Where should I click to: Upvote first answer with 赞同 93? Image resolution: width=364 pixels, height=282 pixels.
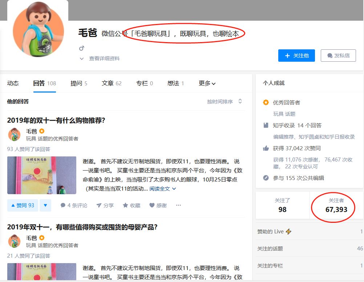(23, 205)
